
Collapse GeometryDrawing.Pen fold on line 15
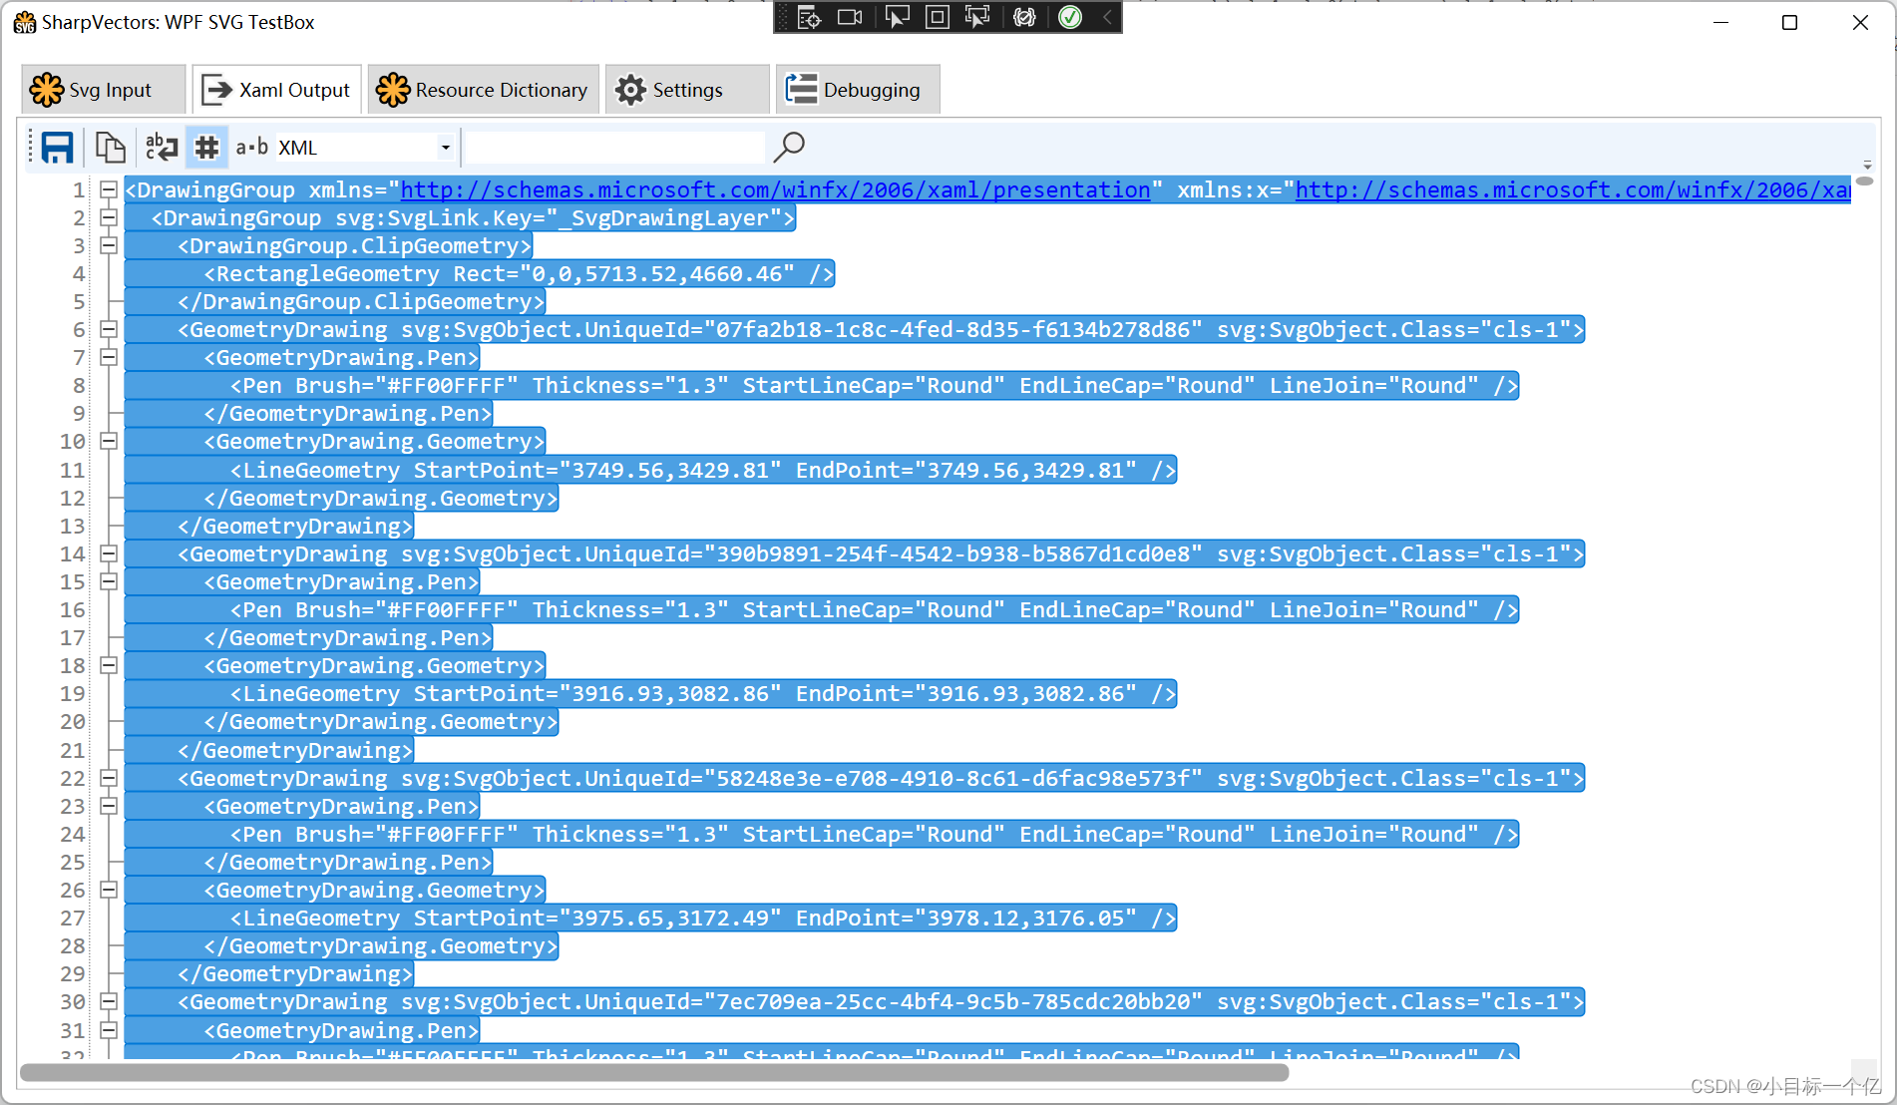click(x=109, y=581)
